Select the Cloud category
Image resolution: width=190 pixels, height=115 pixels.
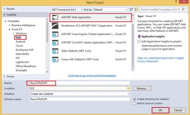tap(19, 46)
